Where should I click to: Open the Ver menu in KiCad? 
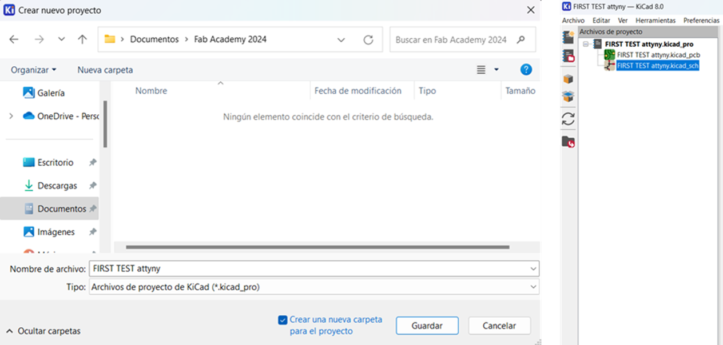623,21
